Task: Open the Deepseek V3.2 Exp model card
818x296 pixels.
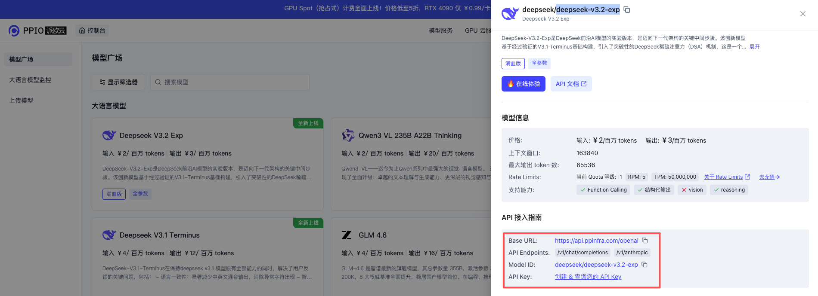Action: (208, 164)
